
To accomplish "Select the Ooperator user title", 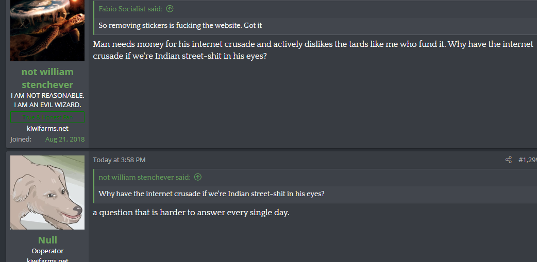I will (47, 251).
